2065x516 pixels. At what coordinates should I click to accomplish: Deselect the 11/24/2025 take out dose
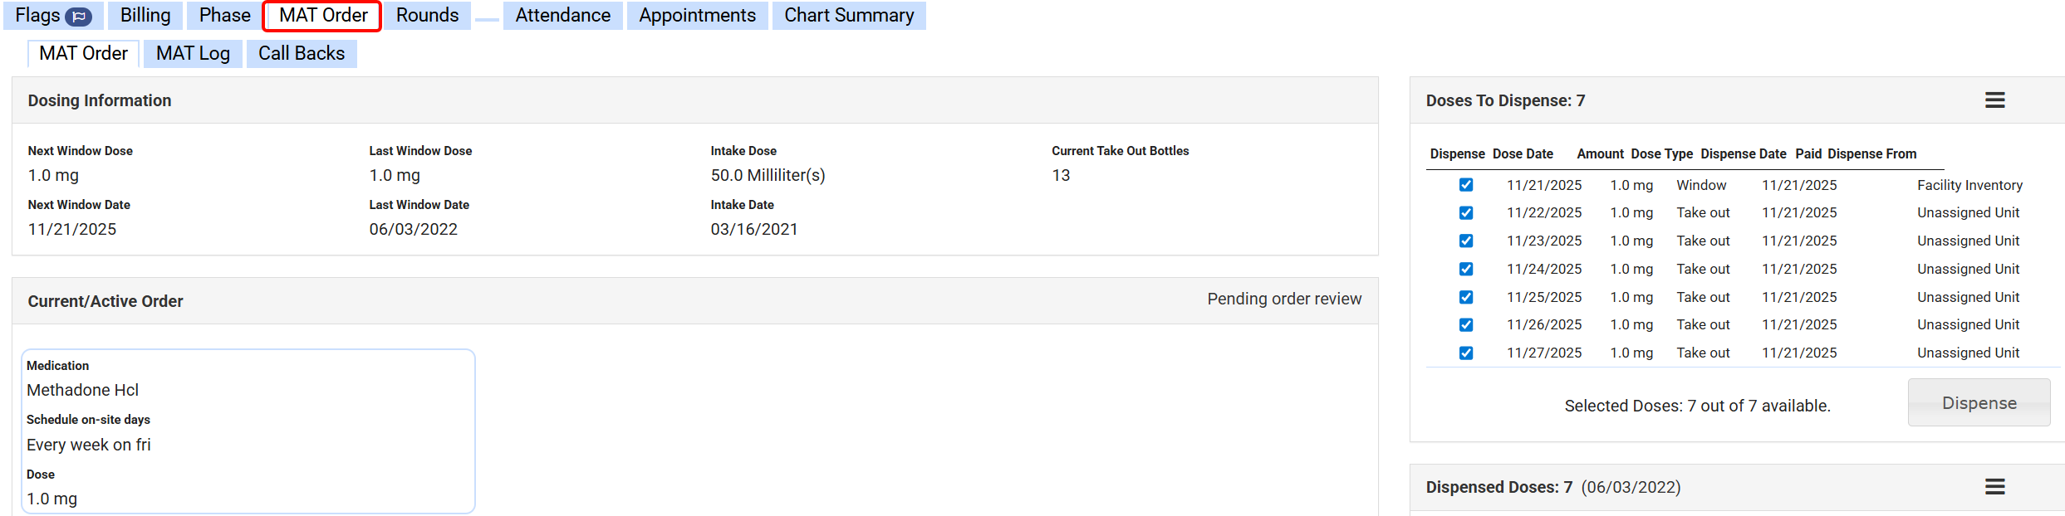click(x=1466, y=269)
